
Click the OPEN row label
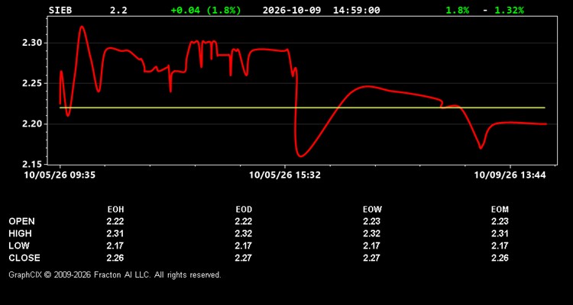[21, 221]
